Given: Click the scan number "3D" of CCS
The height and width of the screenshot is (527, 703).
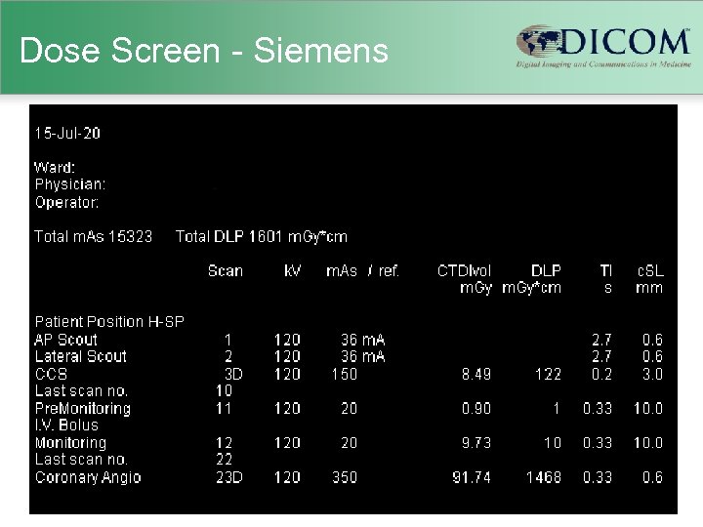Looking at the screenshot, I should (233, 374).
